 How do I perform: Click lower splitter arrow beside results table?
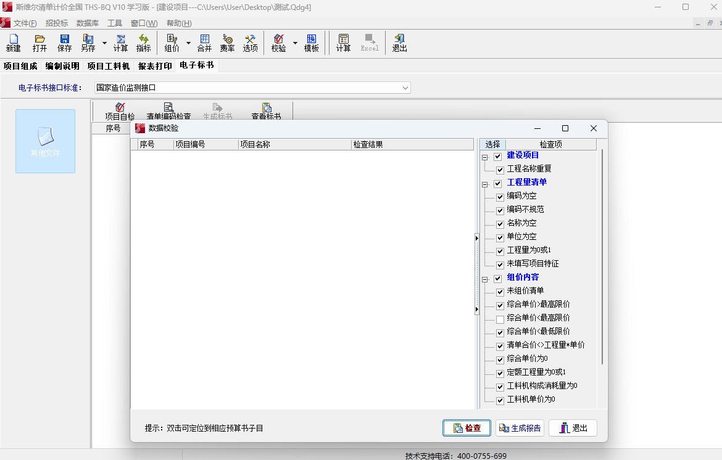pos(476,309)
